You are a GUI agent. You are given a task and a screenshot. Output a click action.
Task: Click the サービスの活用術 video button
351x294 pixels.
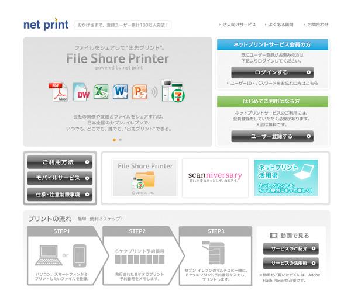tap(291, 263)
